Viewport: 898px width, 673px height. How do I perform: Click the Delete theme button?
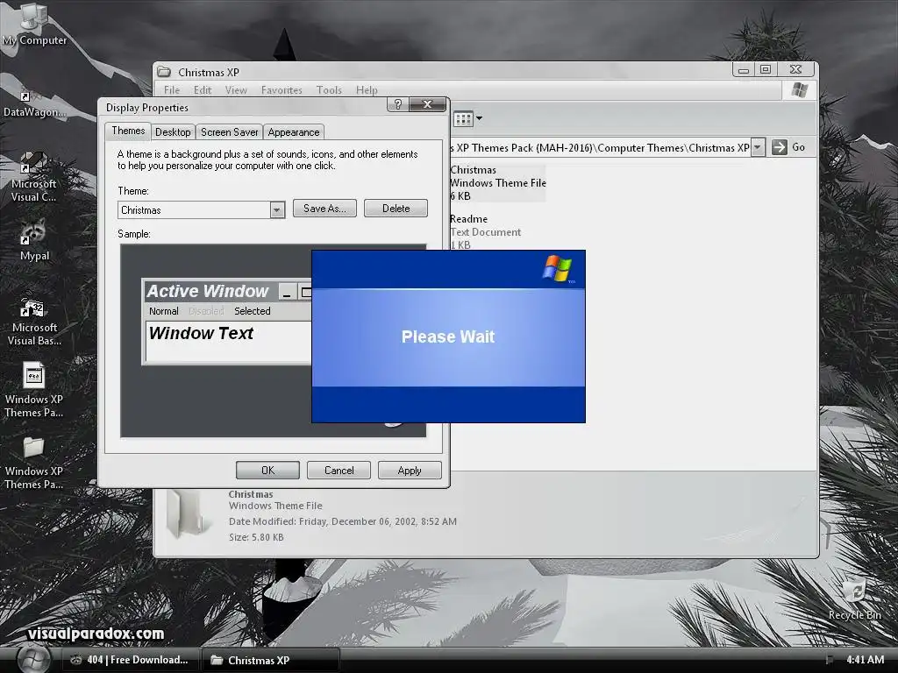pyautogui.click(x=396, y=209)
